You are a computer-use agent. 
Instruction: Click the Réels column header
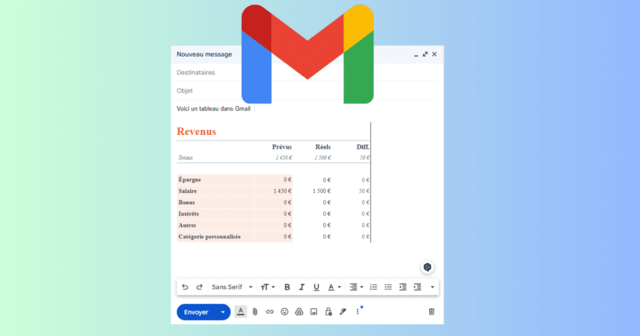(323, 147)
